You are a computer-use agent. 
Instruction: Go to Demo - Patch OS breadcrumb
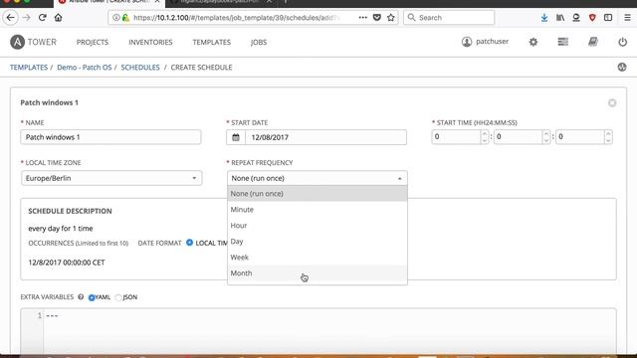tap(84, 68)
